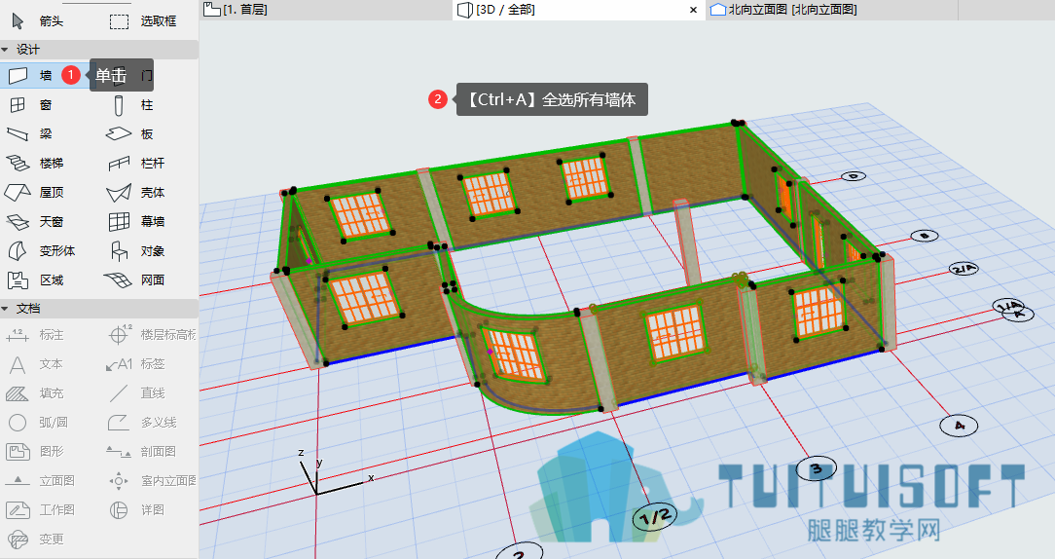Select the Figure (图形) tool
The height and width of the screenshot is (559, 1055).
pyautogui.click(x=35, y=451)
